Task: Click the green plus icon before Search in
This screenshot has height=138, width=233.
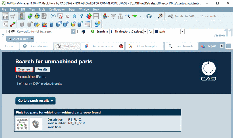Action: pos(93,31)
